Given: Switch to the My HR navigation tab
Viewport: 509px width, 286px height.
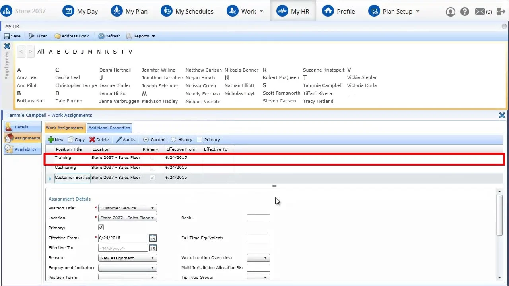Looking at the screenshot, I should pyautogui.click(x=293, y=11).
